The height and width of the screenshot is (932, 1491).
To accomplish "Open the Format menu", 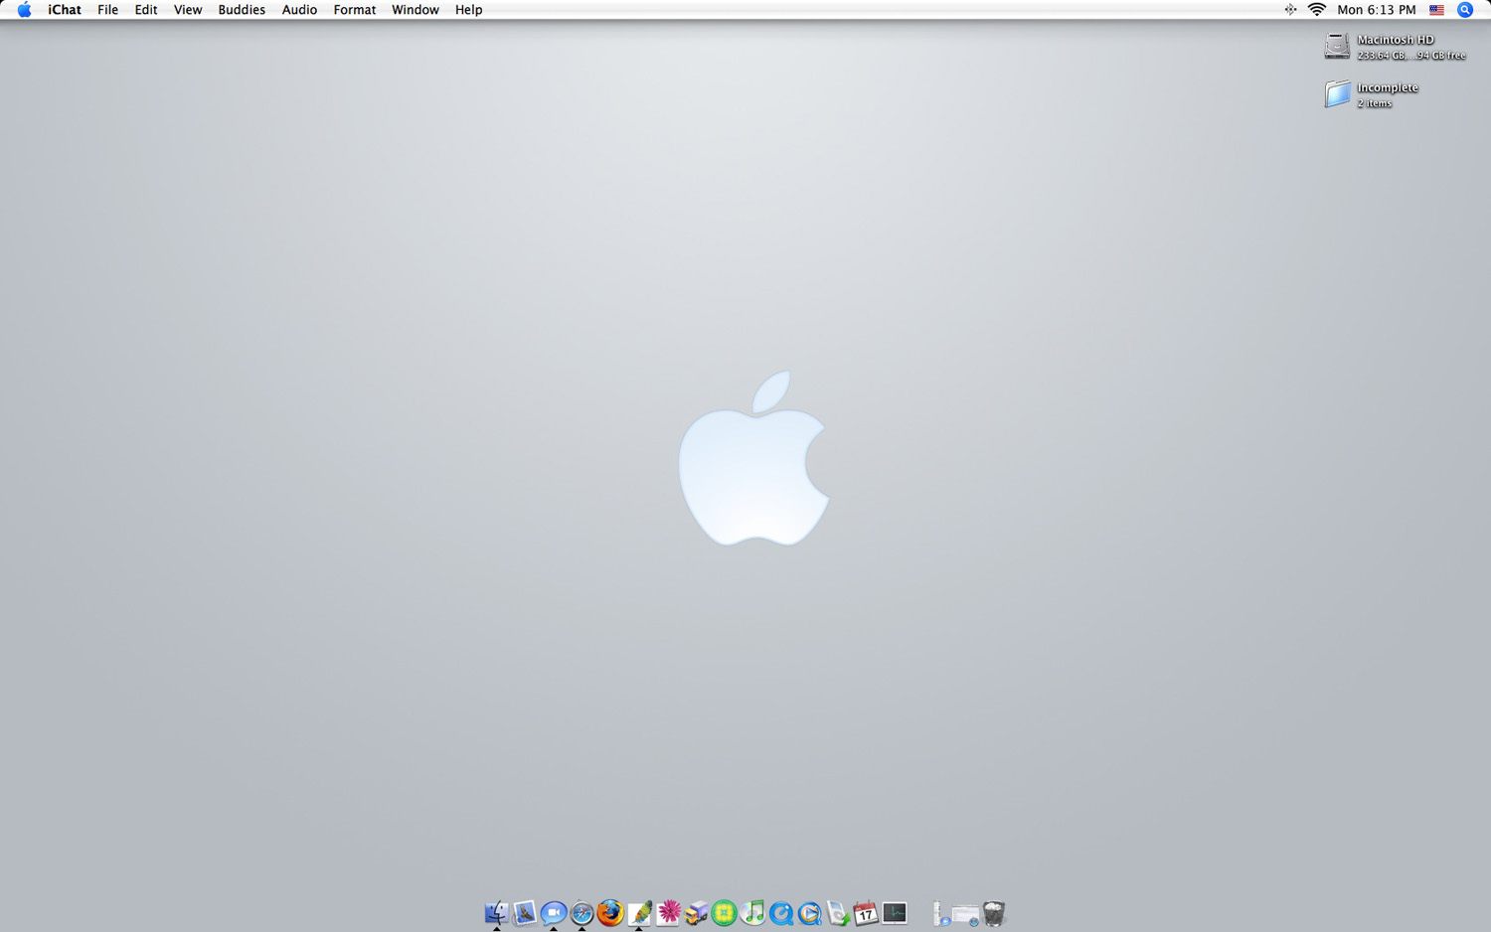I will coord(355,10).
